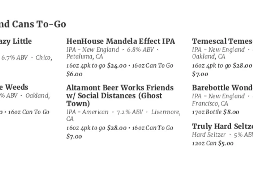Screen dimensions: 253x190
Task: Click the $6.00 HenHouse can price
Action: coord(74,74)
